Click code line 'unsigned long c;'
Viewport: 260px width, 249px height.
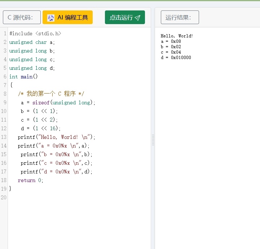point(32,59)
